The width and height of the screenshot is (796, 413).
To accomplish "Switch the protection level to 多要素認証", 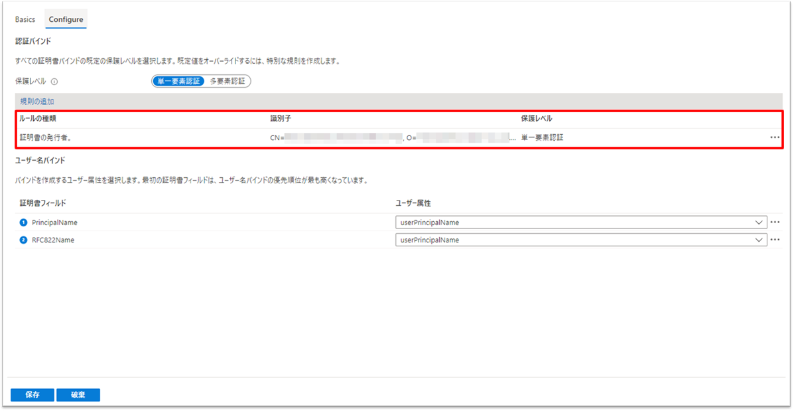I will pos(227,81).
